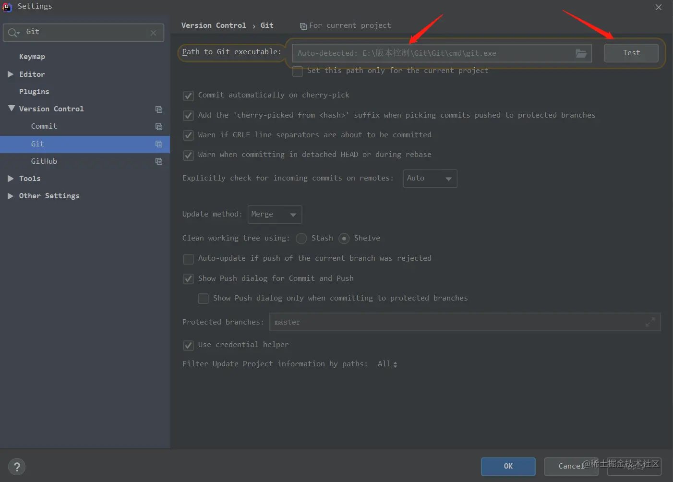673x482 pixels.
Task: Clear the Git search text
Action: (x=153, y=33)
